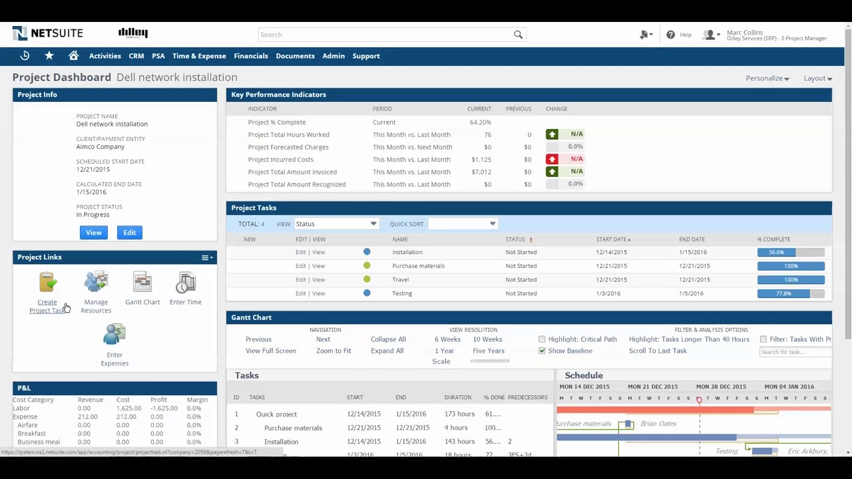Open the Support menu

click(x=366, y=56)
